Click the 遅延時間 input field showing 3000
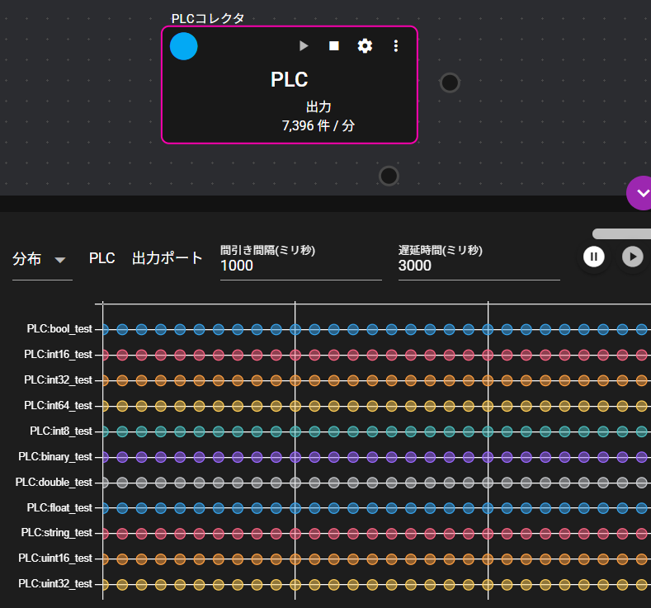 coord(479,266)
